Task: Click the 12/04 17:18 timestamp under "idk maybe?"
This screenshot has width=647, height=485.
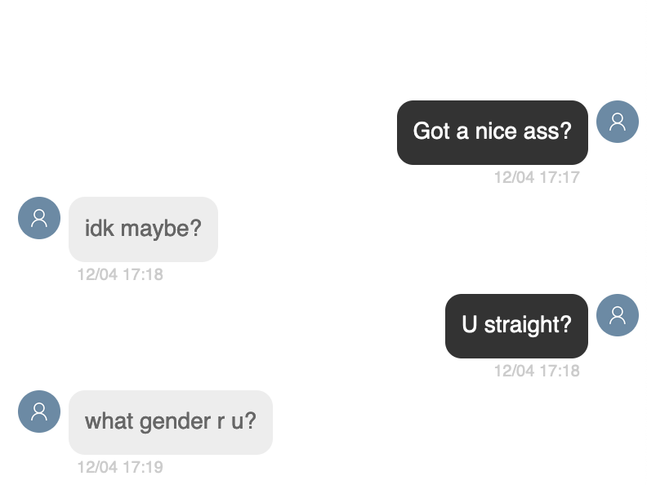Action: (120, 274)
